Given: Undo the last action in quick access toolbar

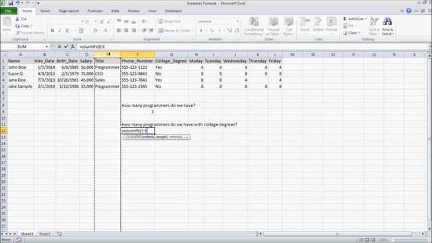Looking at the screenshot, I should (18, 3).
